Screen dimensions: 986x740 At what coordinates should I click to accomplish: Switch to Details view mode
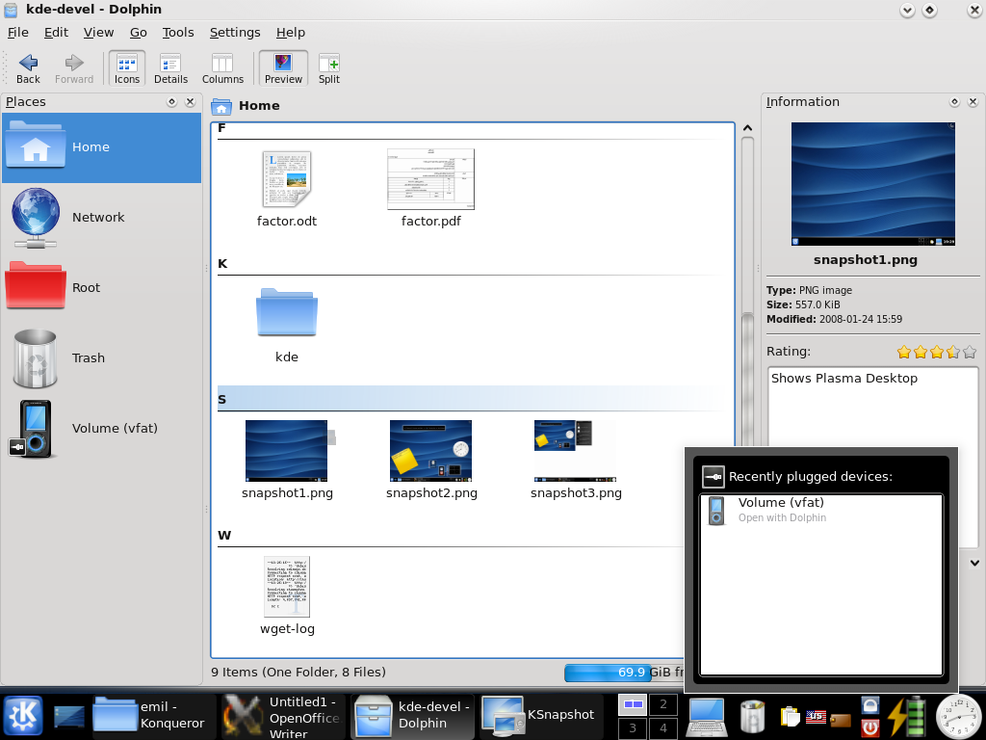[x=171, y=68]
